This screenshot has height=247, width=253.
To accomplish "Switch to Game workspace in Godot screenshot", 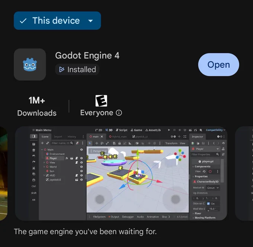I will (x=136, y=130).
